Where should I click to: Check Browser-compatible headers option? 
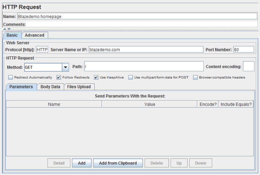point(195,78)
